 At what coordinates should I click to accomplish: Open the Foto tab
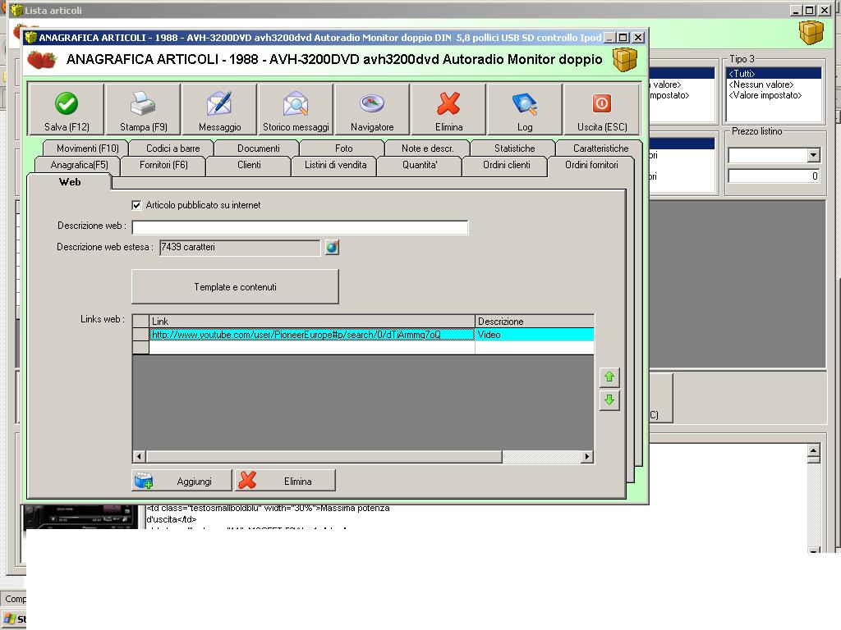(344, 148)
